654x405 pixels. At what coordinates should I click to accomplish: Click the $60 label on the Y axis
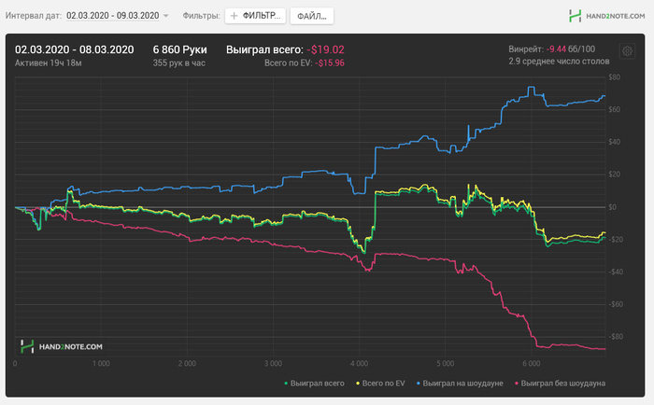615,109
